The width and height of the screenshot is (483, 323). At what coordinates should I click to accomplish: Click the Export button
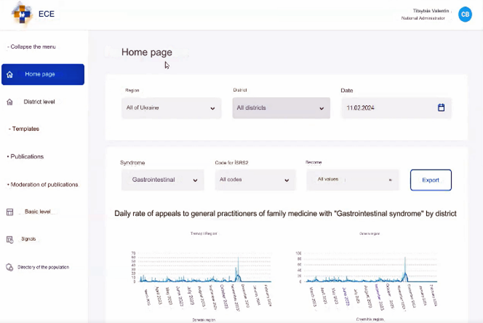(x=431, y=180)
